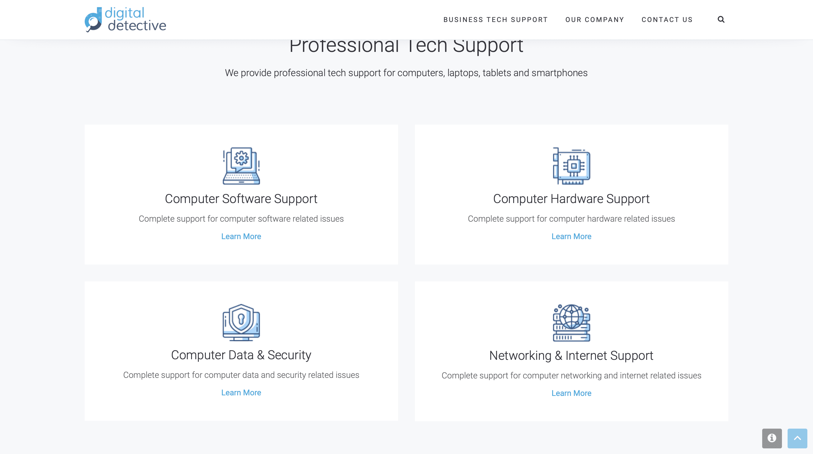Click Computer Data & Security heading
This screenshot has height=454, width=813.
[241, 355]
